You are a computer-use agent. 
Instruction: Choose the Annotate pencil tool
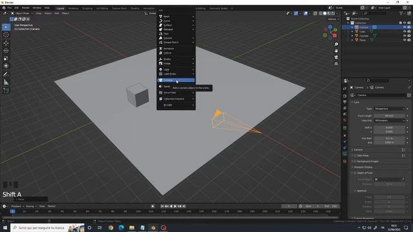pyautogui.click(x=6, y=74)
